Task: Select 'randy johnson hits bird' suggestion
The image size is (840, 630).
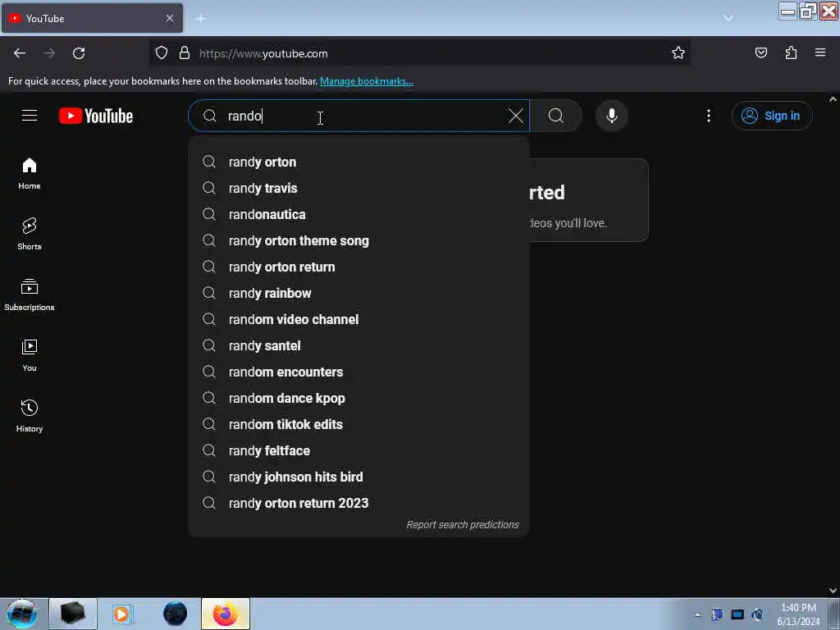Action: [x=359, y=477]
